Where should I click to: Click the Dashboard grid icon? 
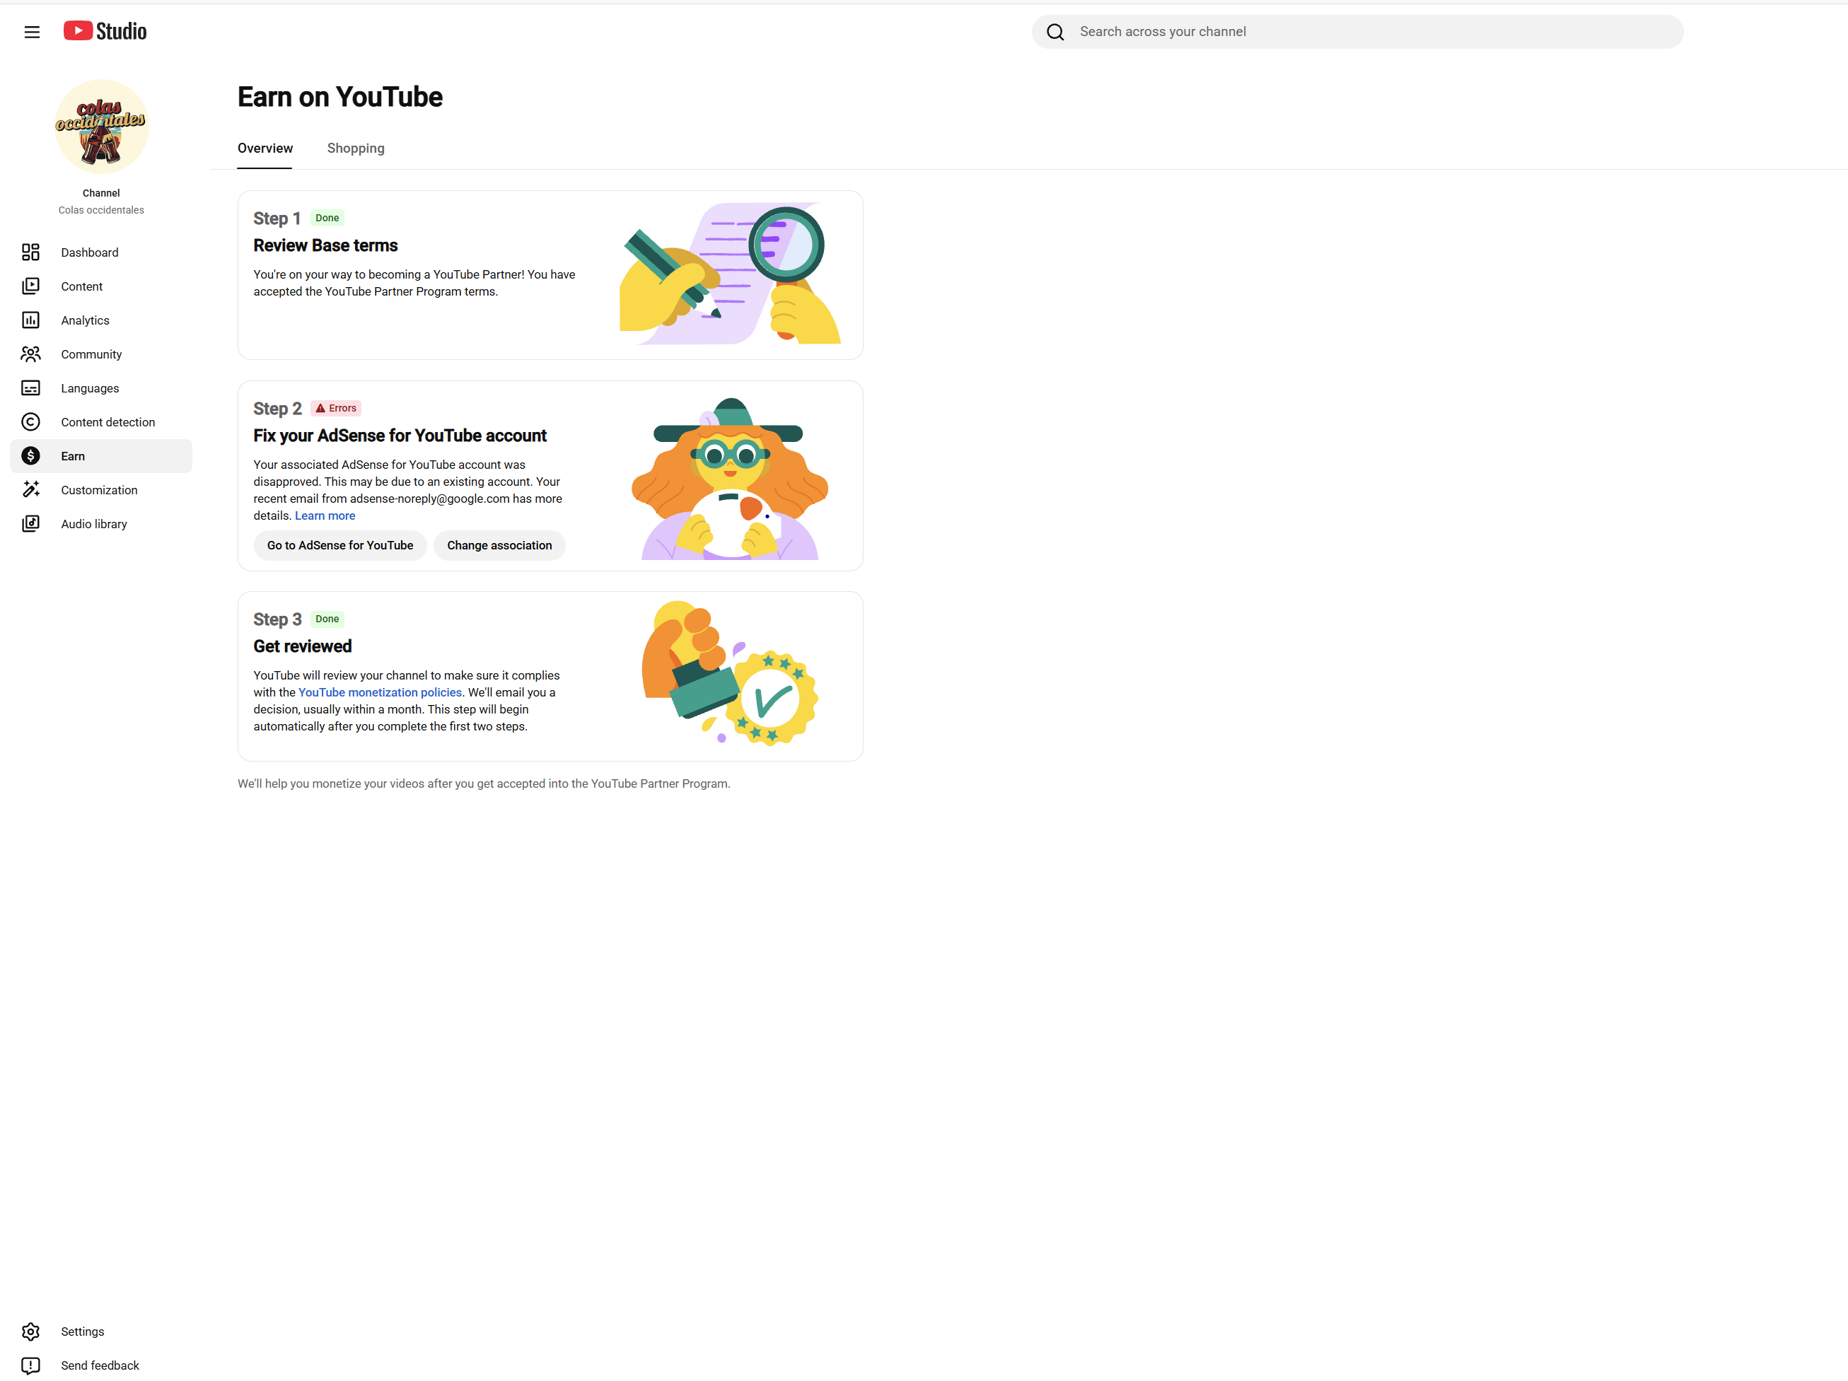pos(31,252)
